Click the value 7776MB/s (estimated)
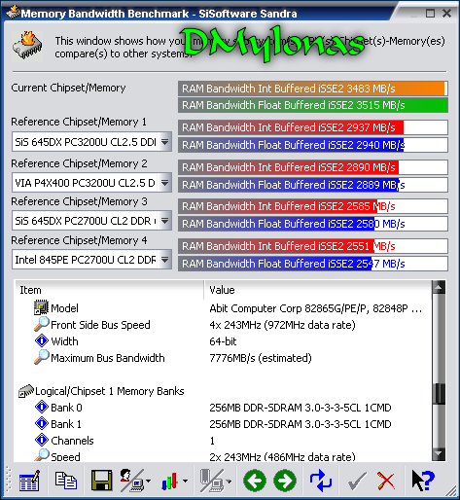460x500 pixels. coord(261,358)
